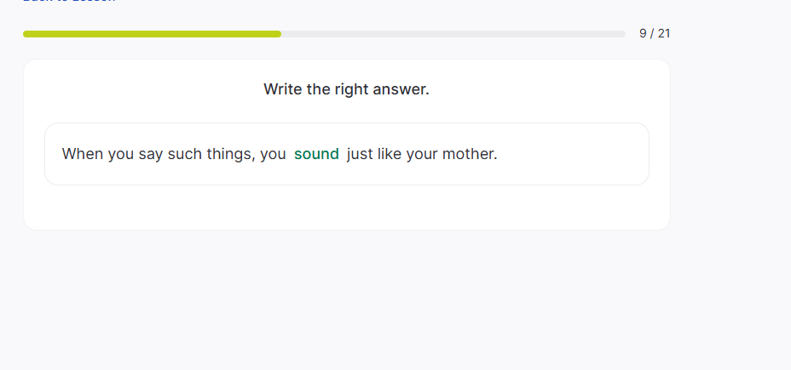Click empty space right of 'mother.' inside sentence box
The height and width of the screenshot is (370, 791).
tap(571, 154)
